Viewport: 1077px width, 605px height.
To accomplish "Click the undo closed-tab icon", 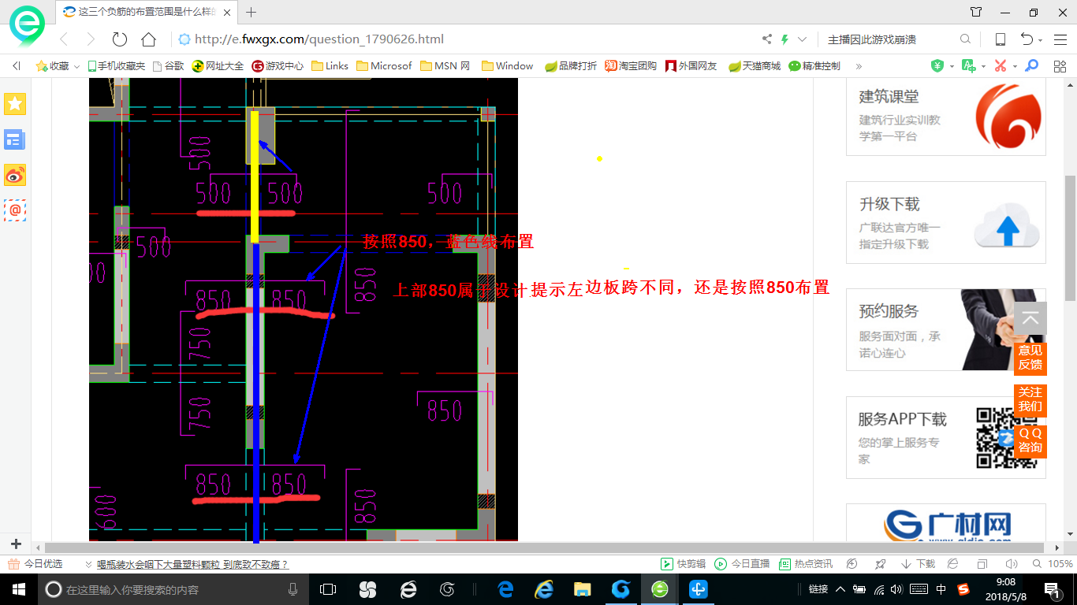I will tap(1027, 39).
